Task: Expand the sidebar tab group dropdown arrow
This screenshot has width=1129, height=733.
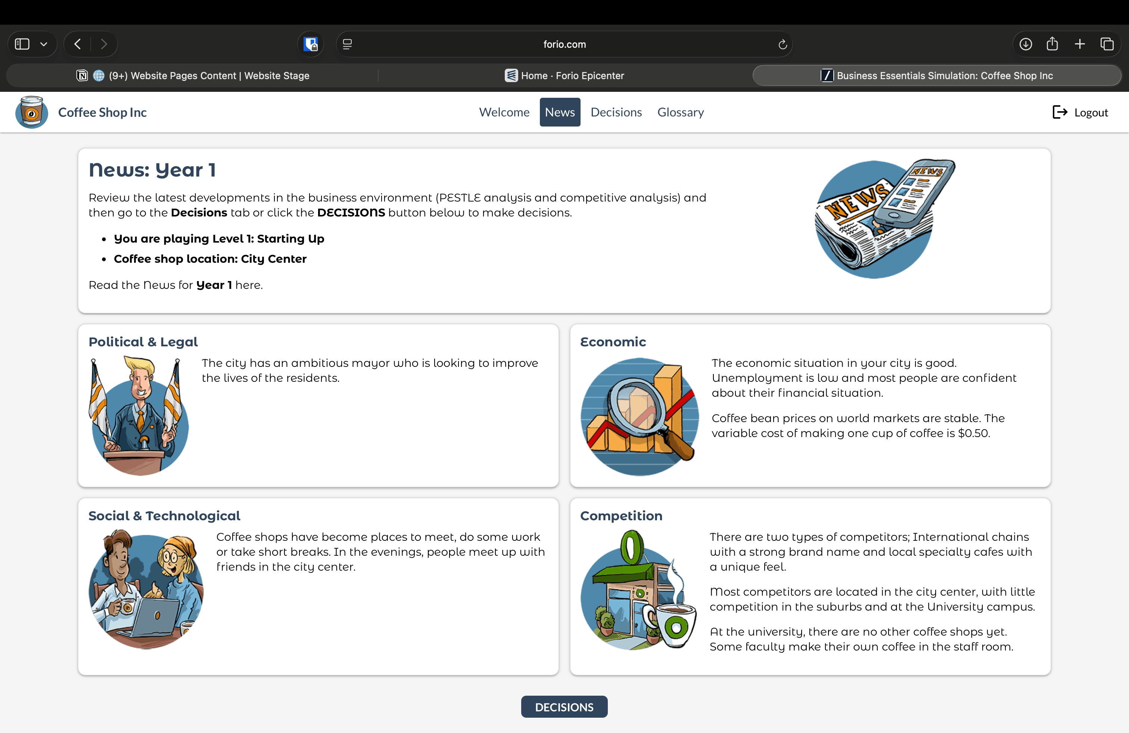Action: click(44, 44)
